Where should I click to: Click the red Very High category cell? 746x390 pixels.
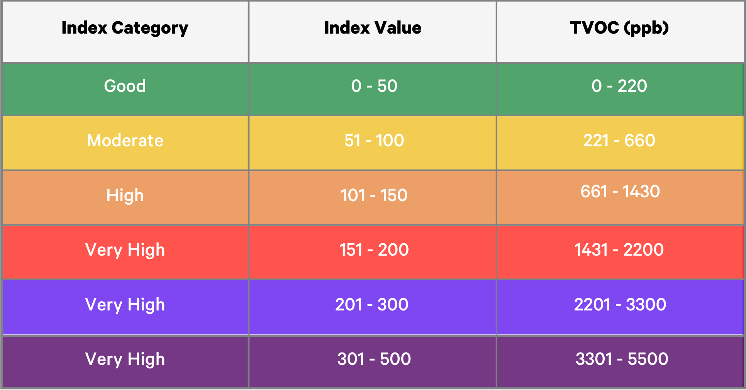coord(125,250)
